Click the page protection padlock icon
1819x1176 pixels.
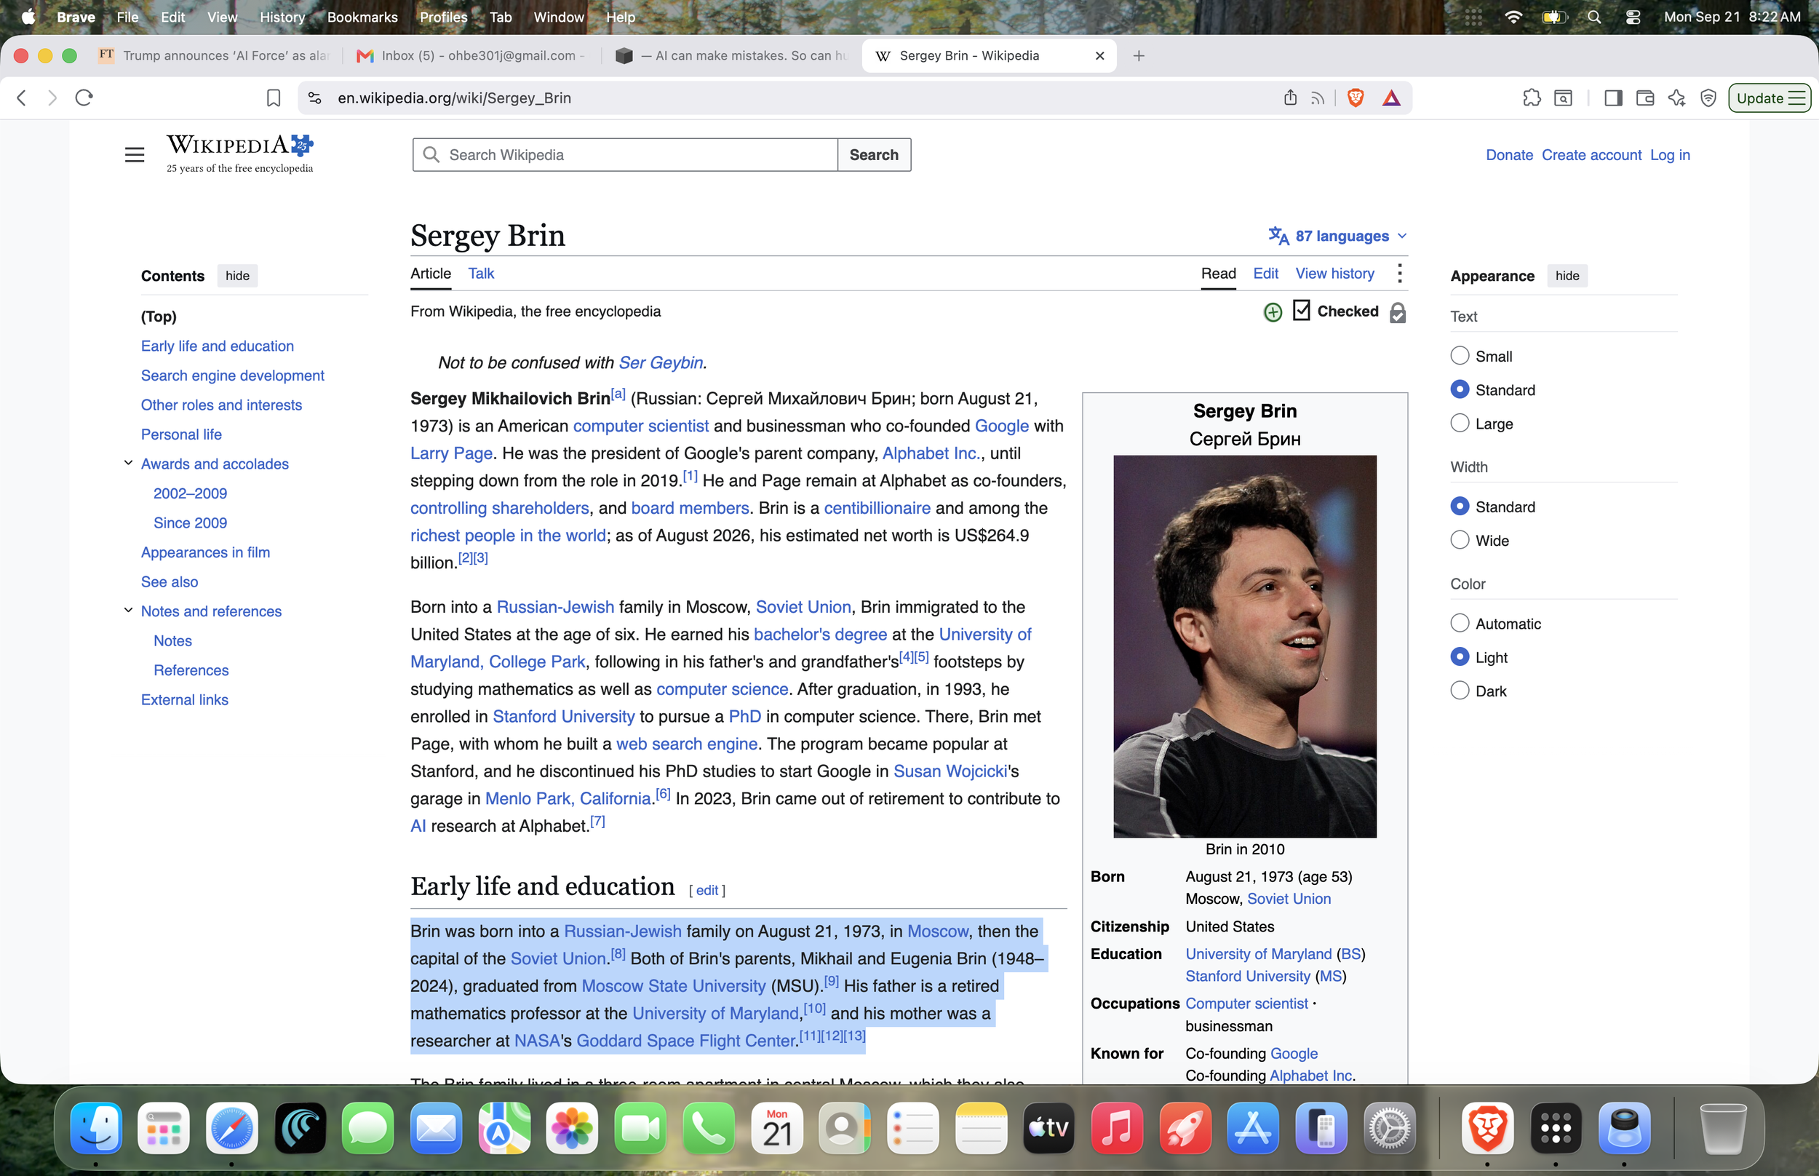tap(1398, 312)
